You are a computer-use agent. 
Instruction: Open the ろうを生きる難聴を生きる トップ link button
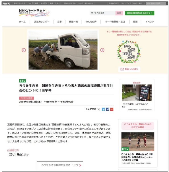pyautogui.click(x=60, y=165)
